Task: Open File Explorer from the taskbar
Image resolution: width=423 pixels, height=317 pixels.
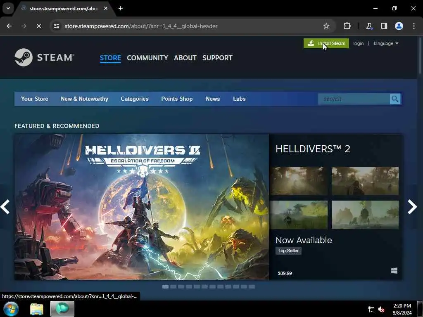Action: pos(37,309)
